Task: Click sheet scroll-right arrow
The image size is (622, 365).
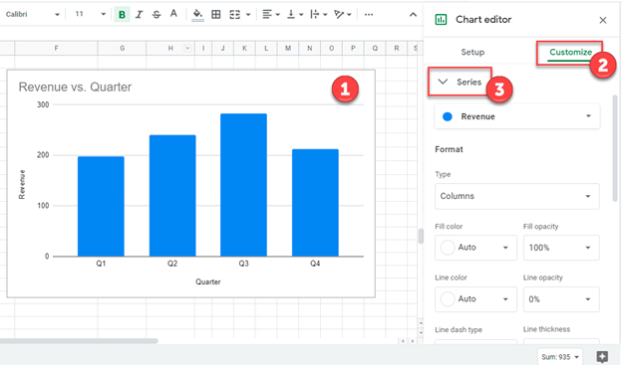Action: pos(412,341)
